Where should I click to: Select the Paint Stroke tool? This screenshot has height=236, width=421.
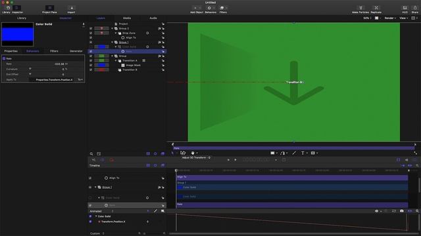coord(294,153)
